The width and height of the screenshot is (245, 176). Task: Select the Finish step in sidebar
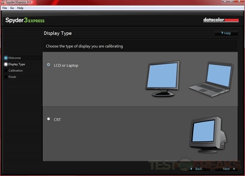click(12, 77)
